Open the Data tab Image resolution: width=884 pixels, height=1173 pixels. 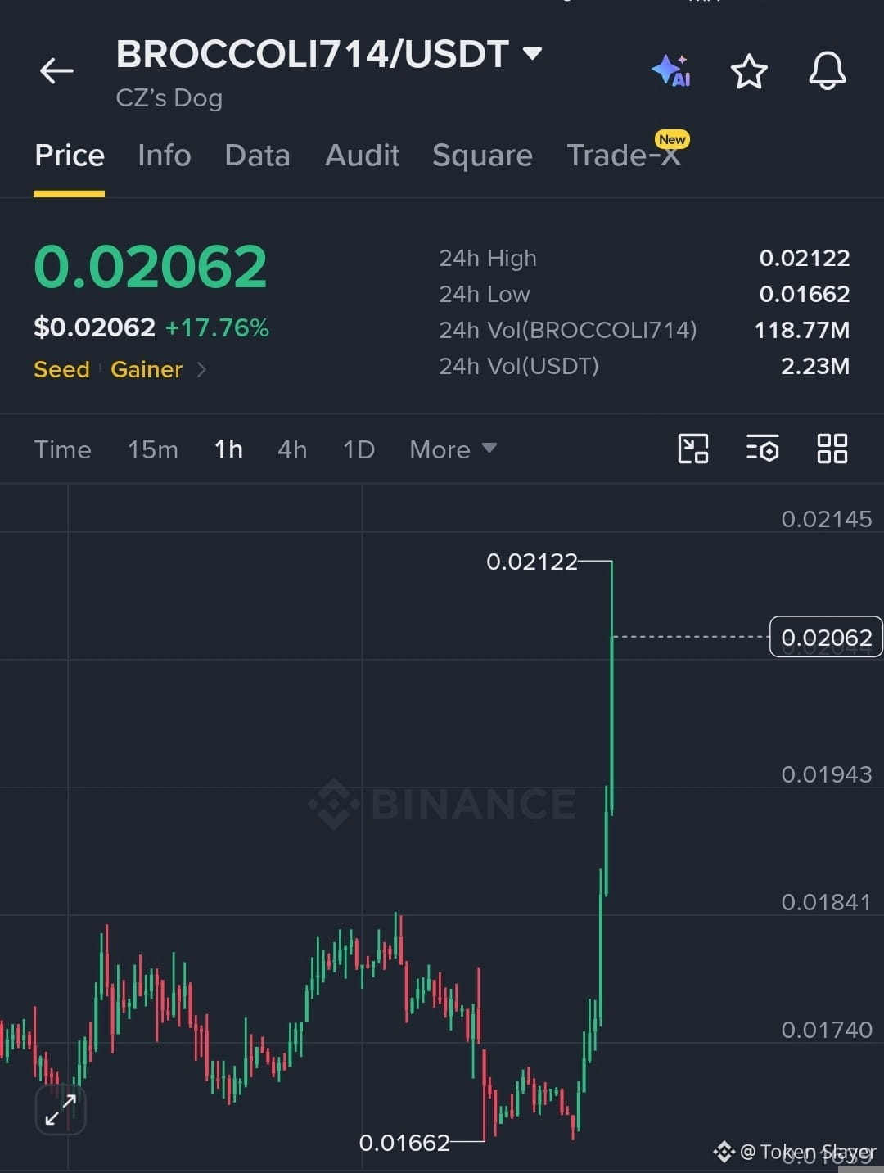point(257,156)
